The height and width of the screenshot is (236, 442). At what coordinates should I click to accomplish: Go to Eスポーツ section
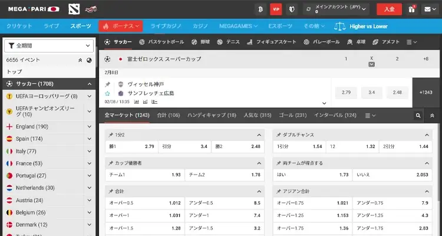280,26
